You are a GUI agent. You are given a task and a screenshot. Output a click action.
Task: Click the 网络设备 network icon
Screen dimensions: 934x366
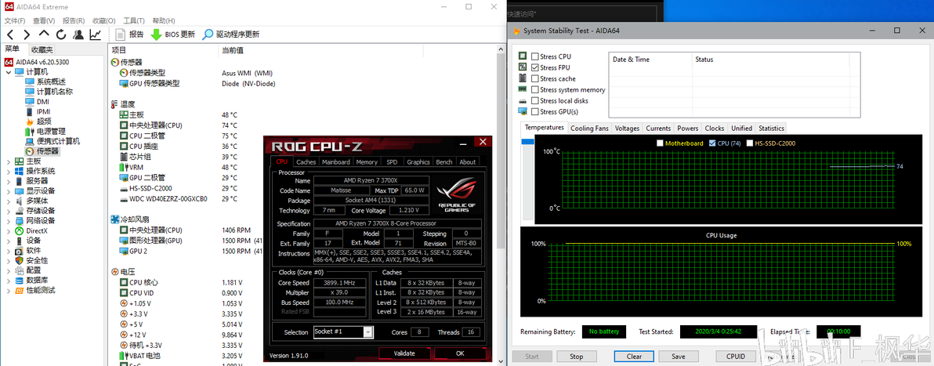(x=20, y=220)
